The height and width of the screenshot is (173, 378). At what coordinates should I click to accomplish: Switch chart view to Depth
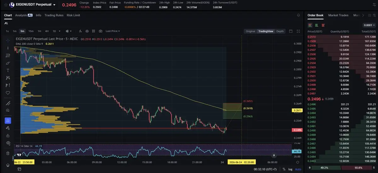point(280,31)
